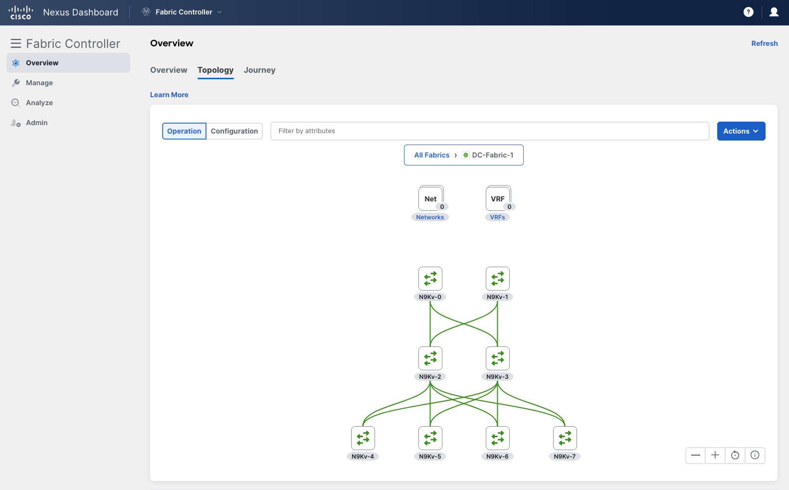The height and width of the screenshot is (490, 789).
Task: Switch to the Overview tab
Action: (x=169, y=70)
